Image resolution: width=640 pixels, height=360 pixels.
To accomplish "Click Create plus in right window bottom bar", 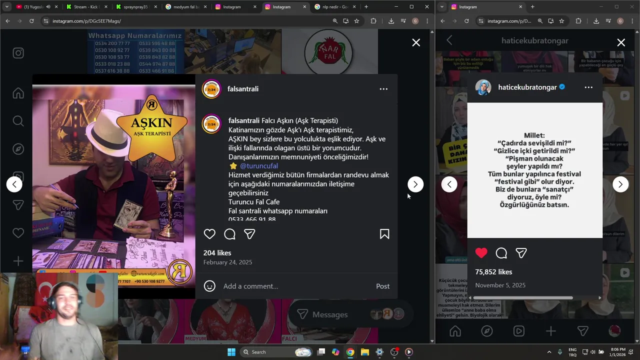I will point(550,331).
